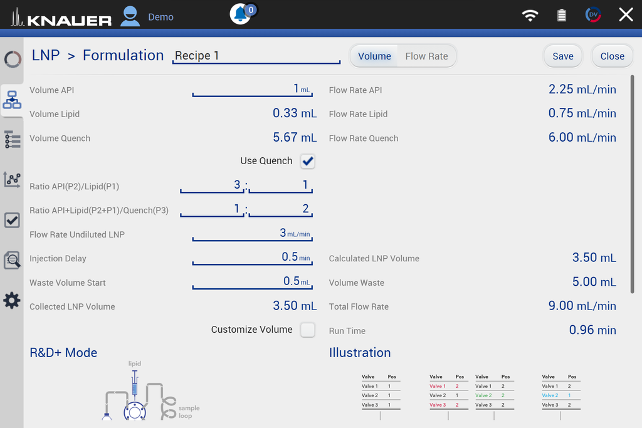Save the formulation recipe
642x428 pixels.
(562, 56)
